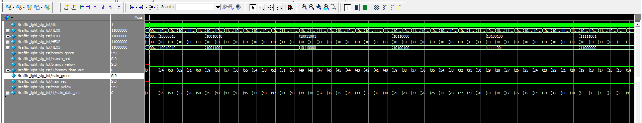642x123 pixels.
Task: Click the Zoom Other Window dotted icon
Action: 334,7
